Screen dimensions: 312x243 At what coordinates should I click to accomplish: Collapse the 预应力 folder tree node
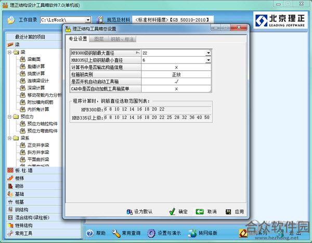coord(9,117)
